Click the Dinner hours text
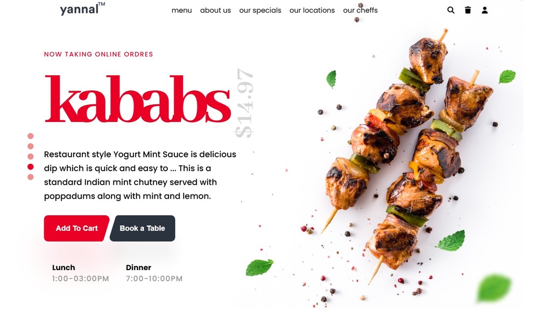This screenshot has width=551, height=327. click(x=154, y=273)
